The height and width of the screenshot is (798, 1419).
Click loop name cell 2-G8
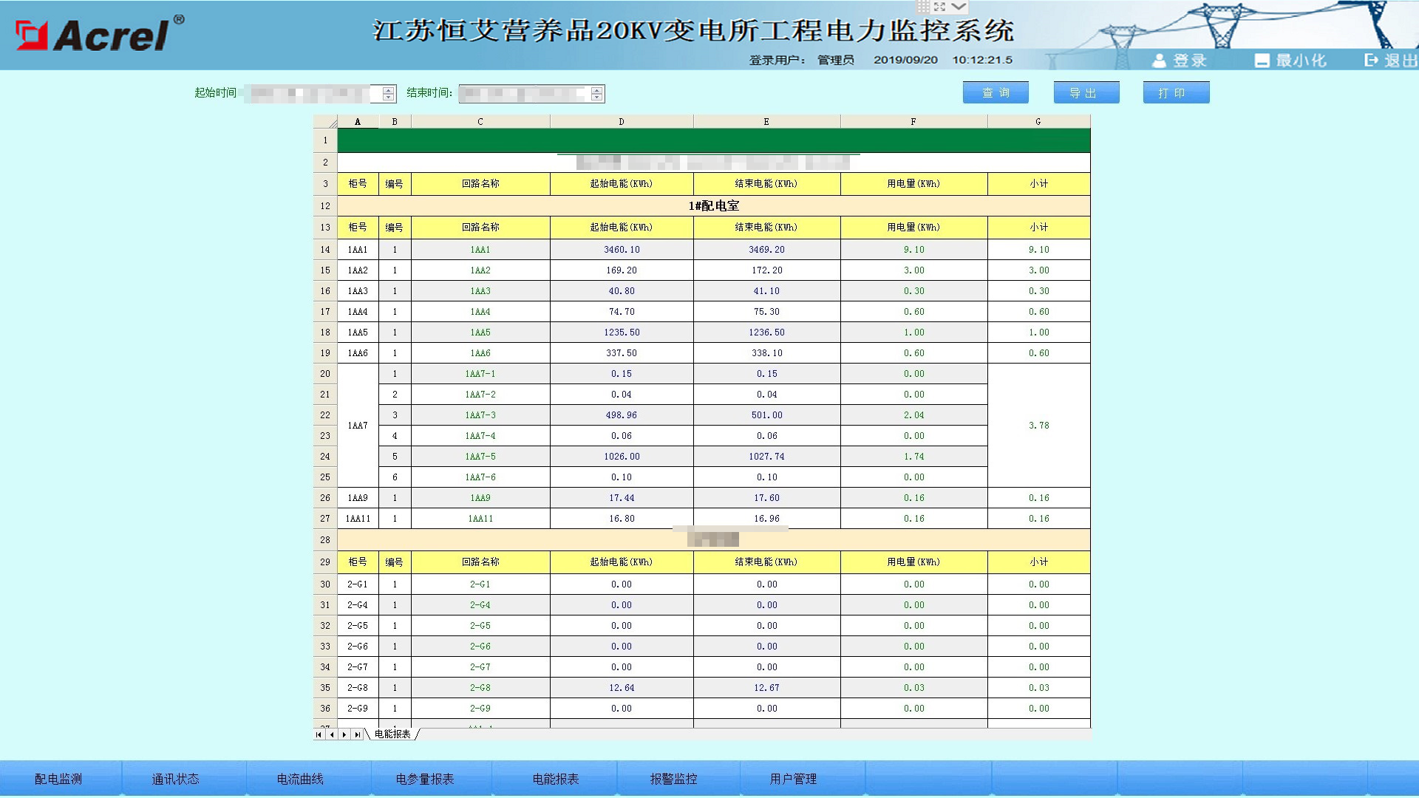(480, 688)
